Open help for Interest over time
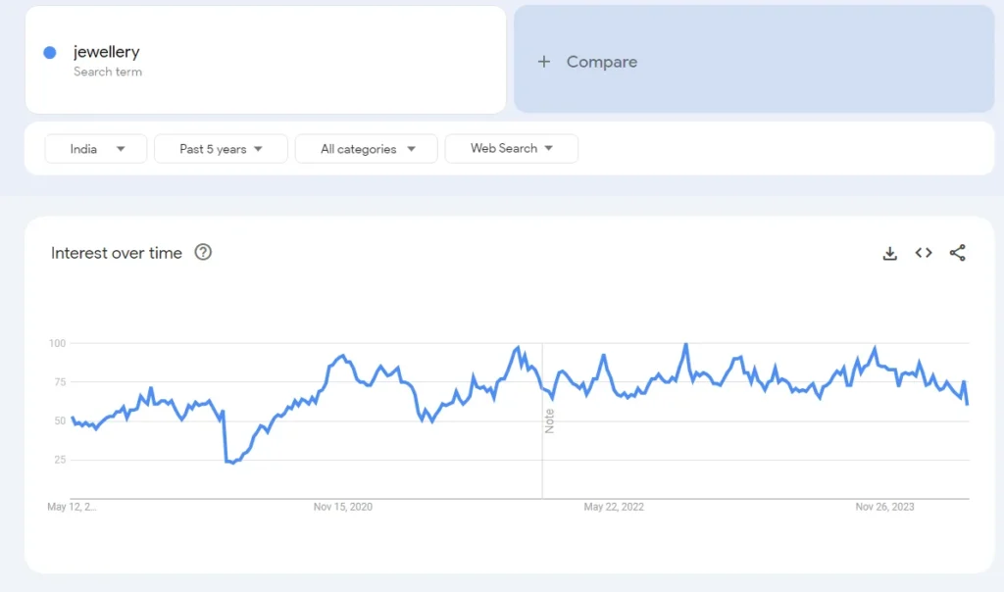 [203, 253]
